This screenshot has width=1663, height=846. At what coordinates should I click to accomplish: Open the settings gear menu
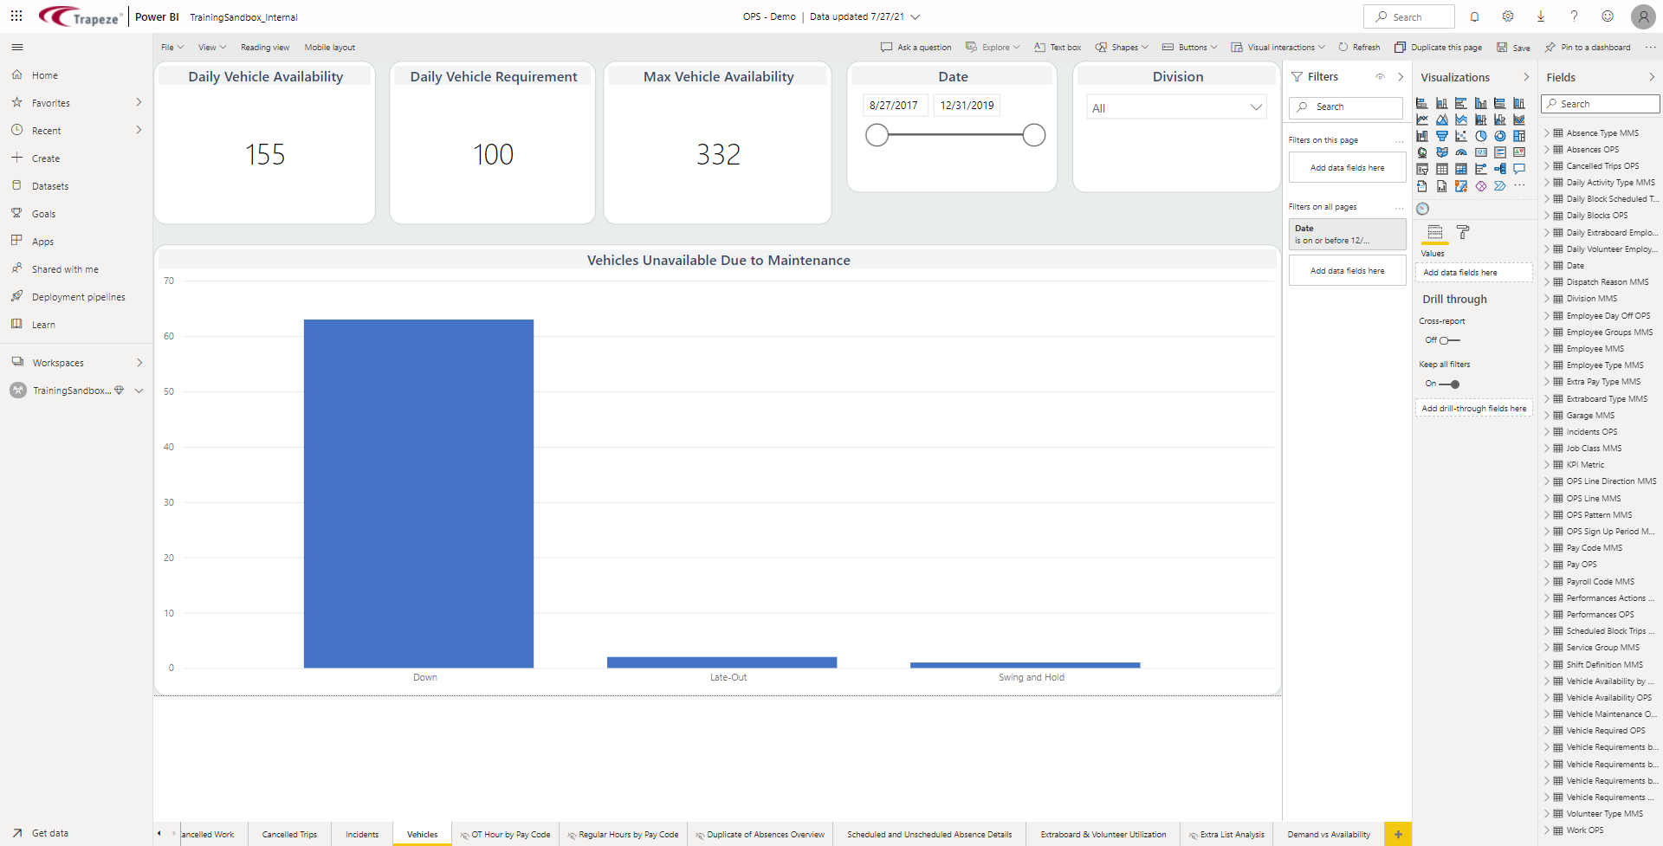[x=1508, y=16]
